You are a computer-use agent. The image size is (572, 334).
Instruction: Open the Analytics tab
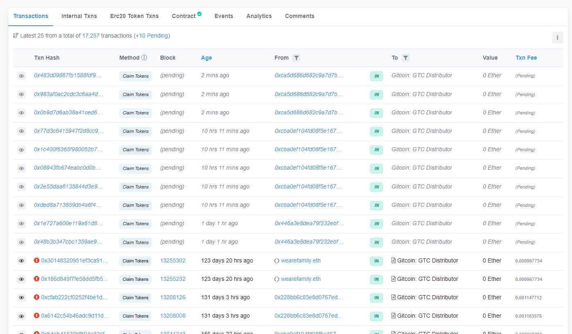(259, 16)
